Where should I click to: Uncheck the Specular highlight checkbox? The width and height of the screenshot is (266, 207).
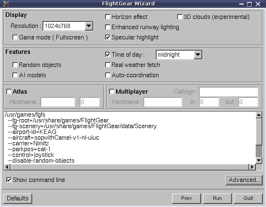[x=108, y=37]
